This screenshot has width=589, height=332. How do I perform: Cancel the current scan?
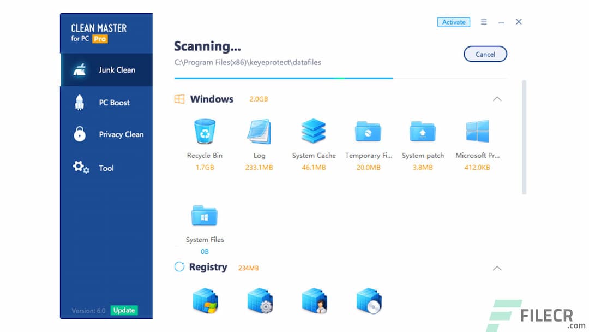click(x=485, y=54)
